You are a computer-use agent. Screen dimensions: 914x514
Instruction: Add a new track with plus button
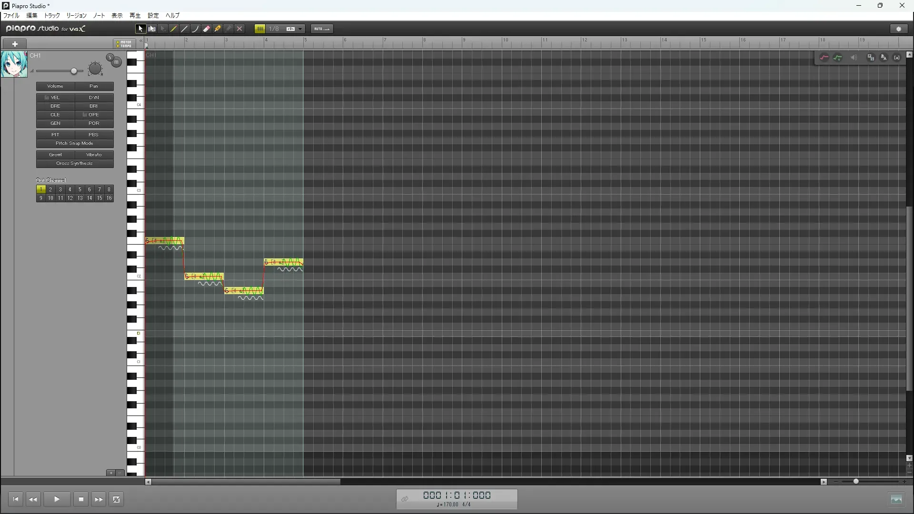(x=15, y=44)
